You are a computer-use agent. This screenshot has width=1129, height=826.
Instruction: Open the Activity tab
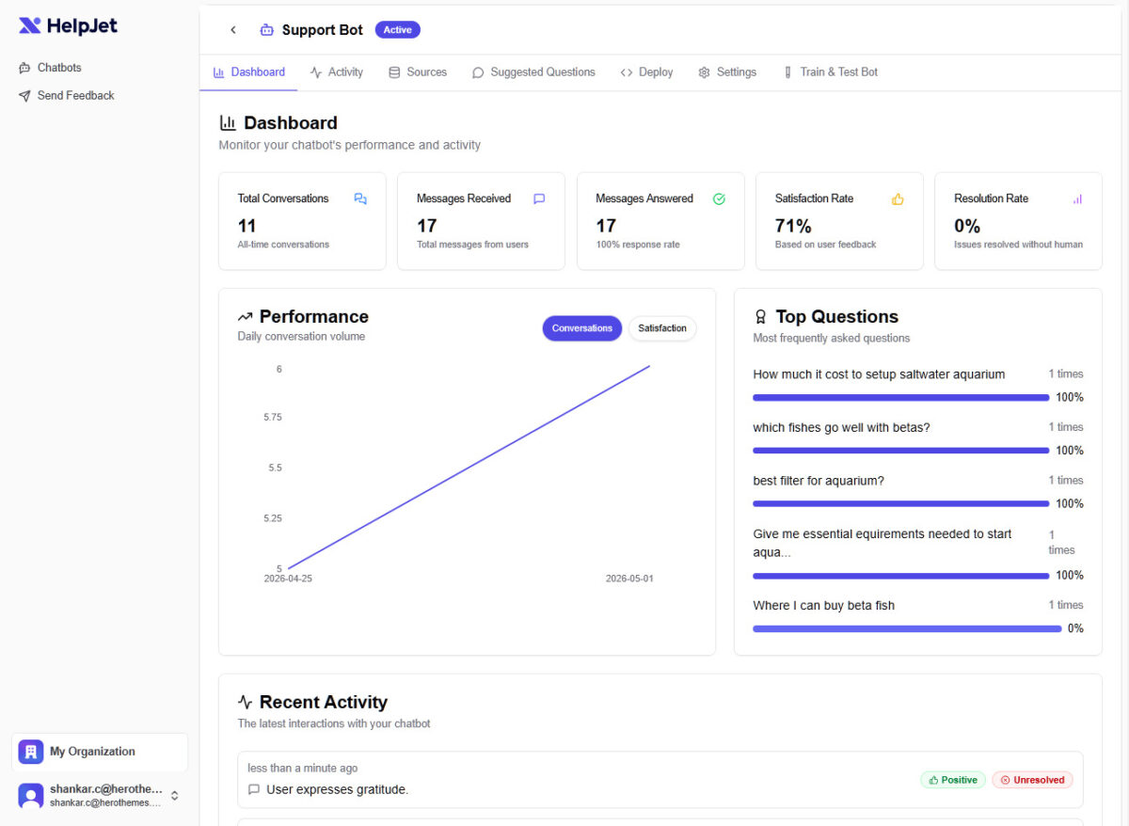click(x=336, y=71)
